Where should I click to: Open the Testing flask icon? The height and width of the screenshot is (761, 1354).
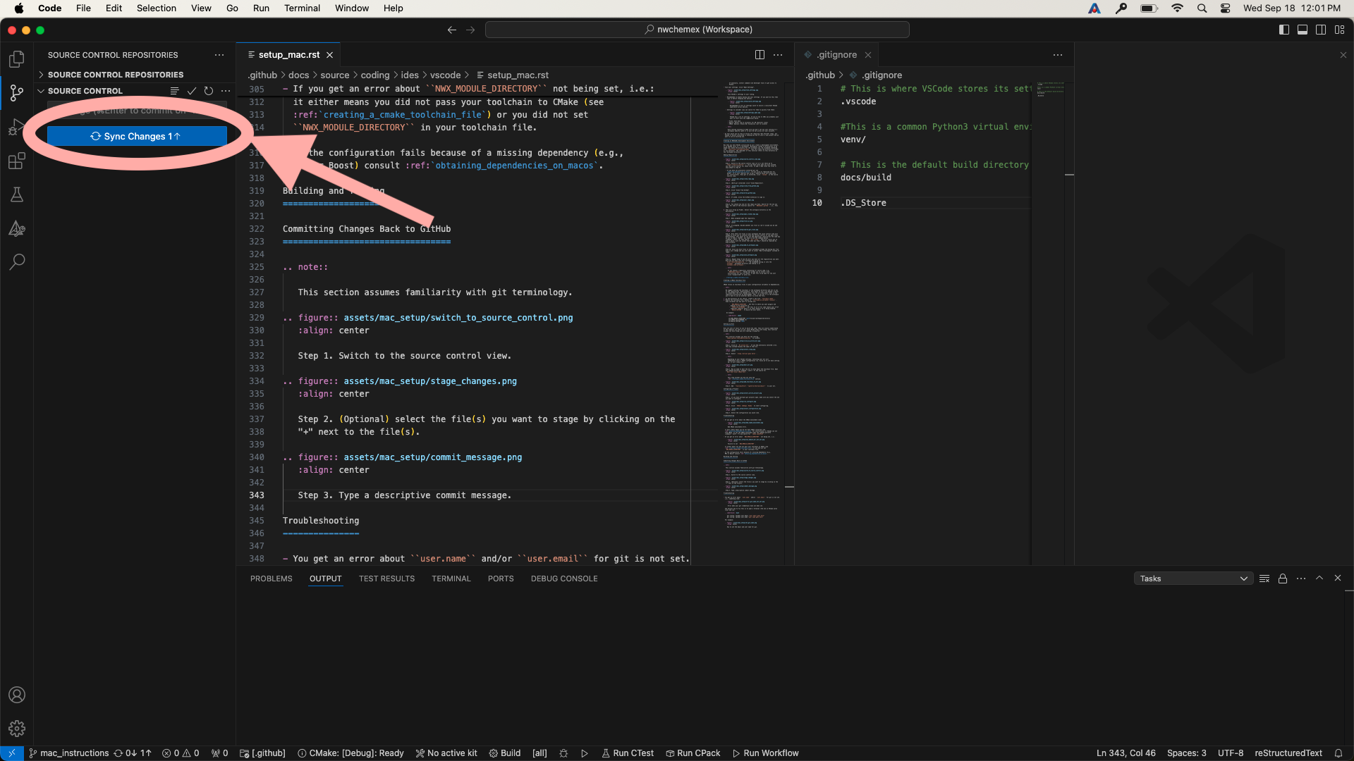[17, 195]
